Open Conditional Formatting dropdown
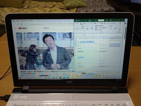 (x=100, y=26)
